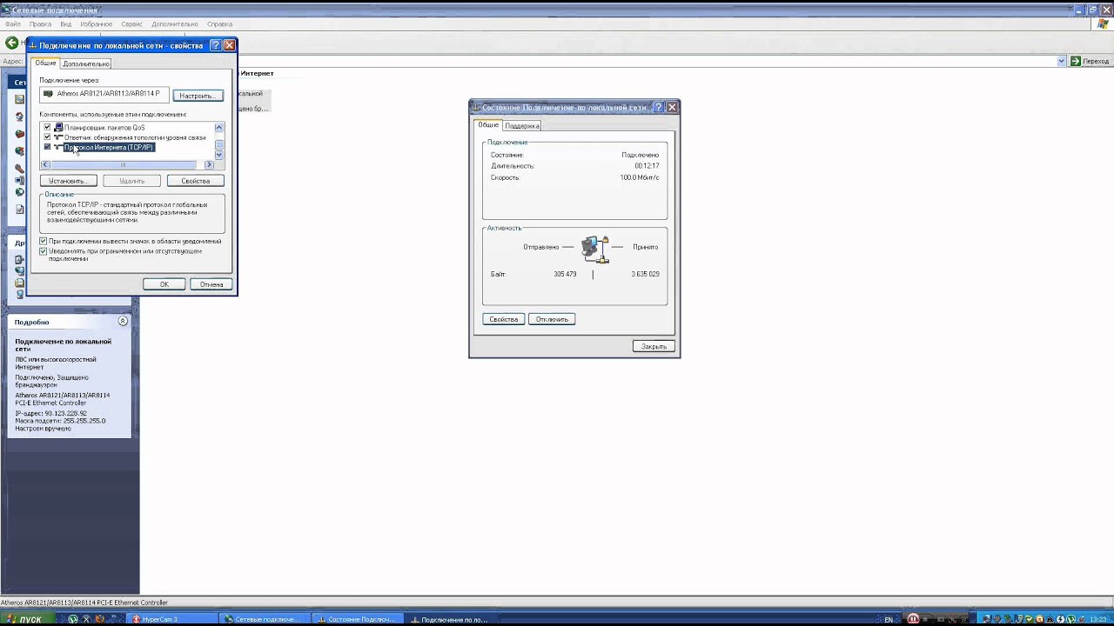Open the Правка menu

click(40, 24)
